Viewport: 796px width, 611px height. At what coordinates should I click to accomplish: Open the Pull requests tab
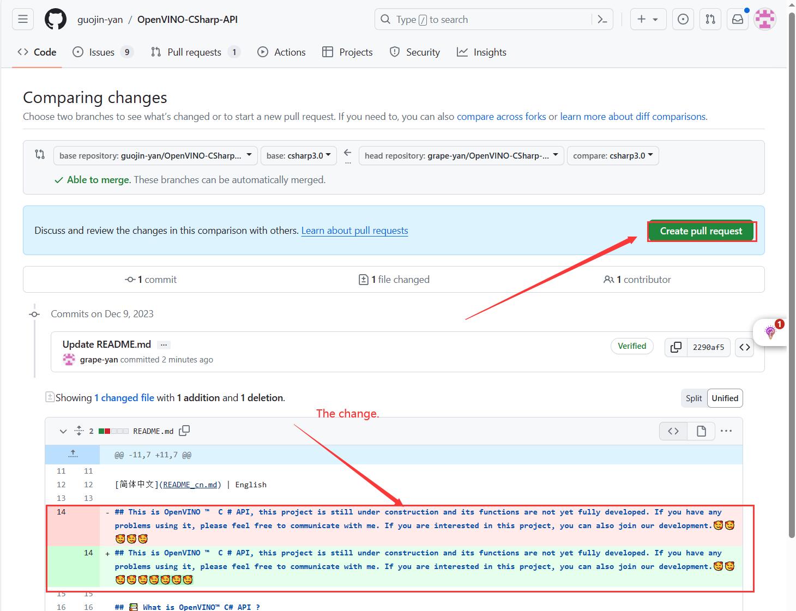coord(195,52)
